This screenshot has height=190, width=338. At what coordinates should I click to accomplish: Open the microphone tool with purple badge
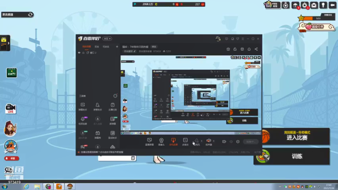[82, 121]
